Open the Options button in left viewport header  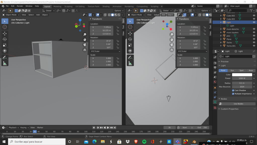click(118, 11)
